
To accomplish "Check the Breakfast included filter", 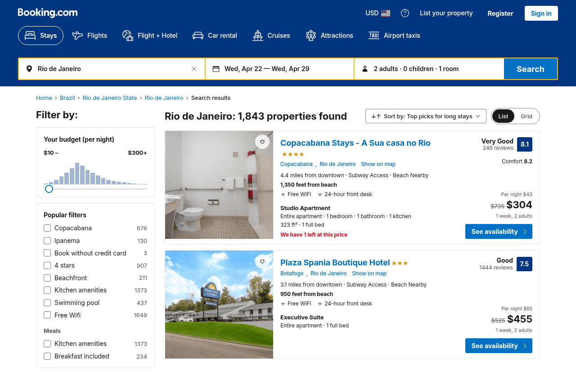I will pos(47,356).
